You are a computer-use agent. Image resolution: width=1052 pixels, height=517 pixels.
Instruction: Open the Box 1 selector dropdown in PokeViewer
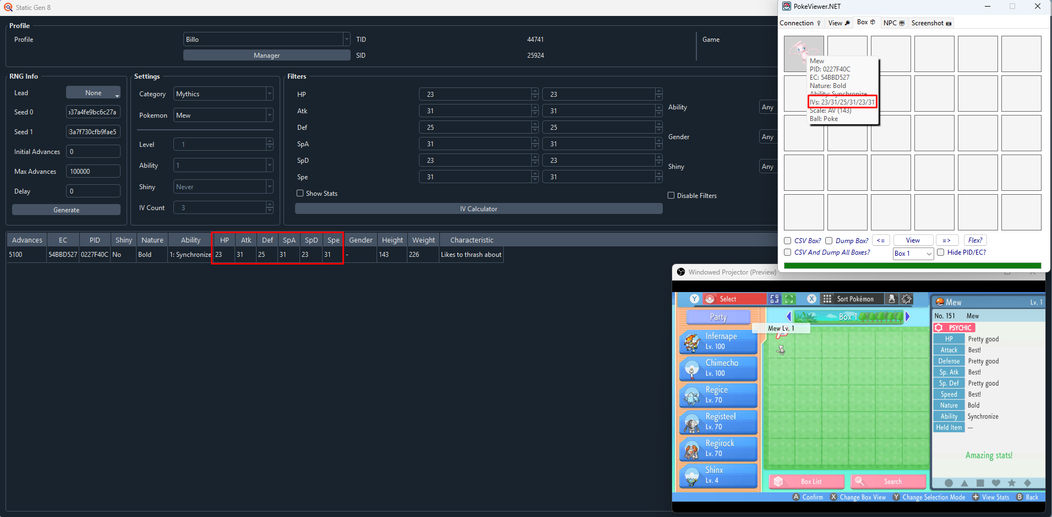tap(913, 254)
